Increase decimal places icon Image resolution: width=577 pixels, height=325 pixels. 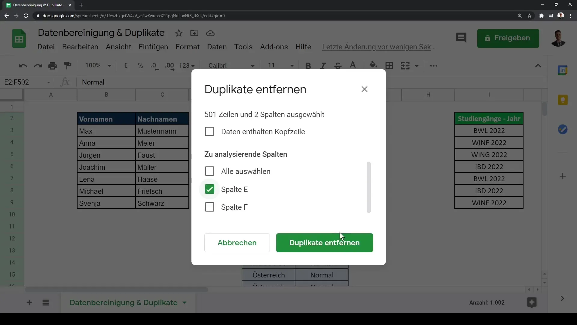coord(170,66)
